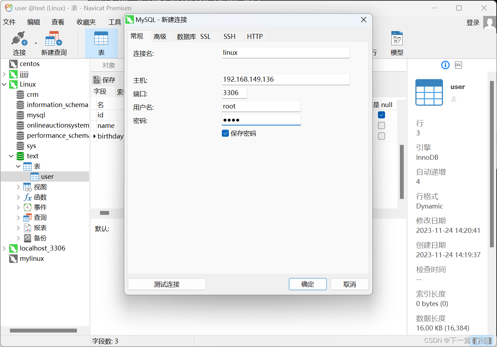Select the mylinux connection icon
Image resolution: width=497 pixels, height=347 pixels.
tap(13, 259)
